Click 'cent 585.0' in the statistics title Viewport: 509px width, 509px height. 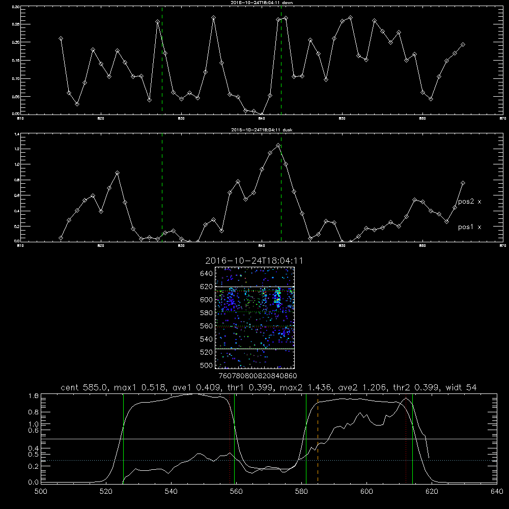tap(84, 387)
